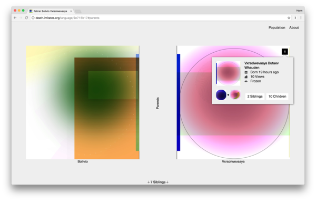
Task: Open the Population page link
Action: 276,27
